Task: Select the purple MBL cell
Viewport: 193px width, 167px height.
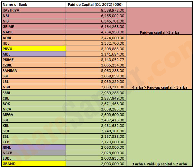Action: (x=34, y=54)
